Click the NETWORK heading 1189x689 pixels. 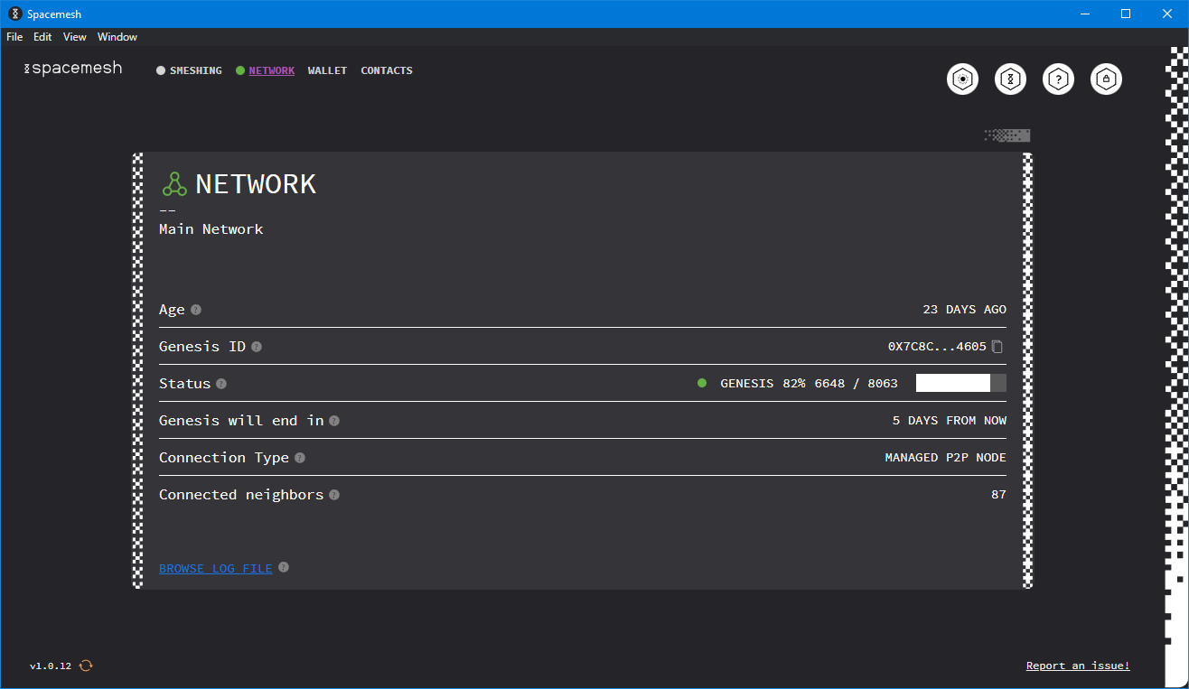point(256,184)
